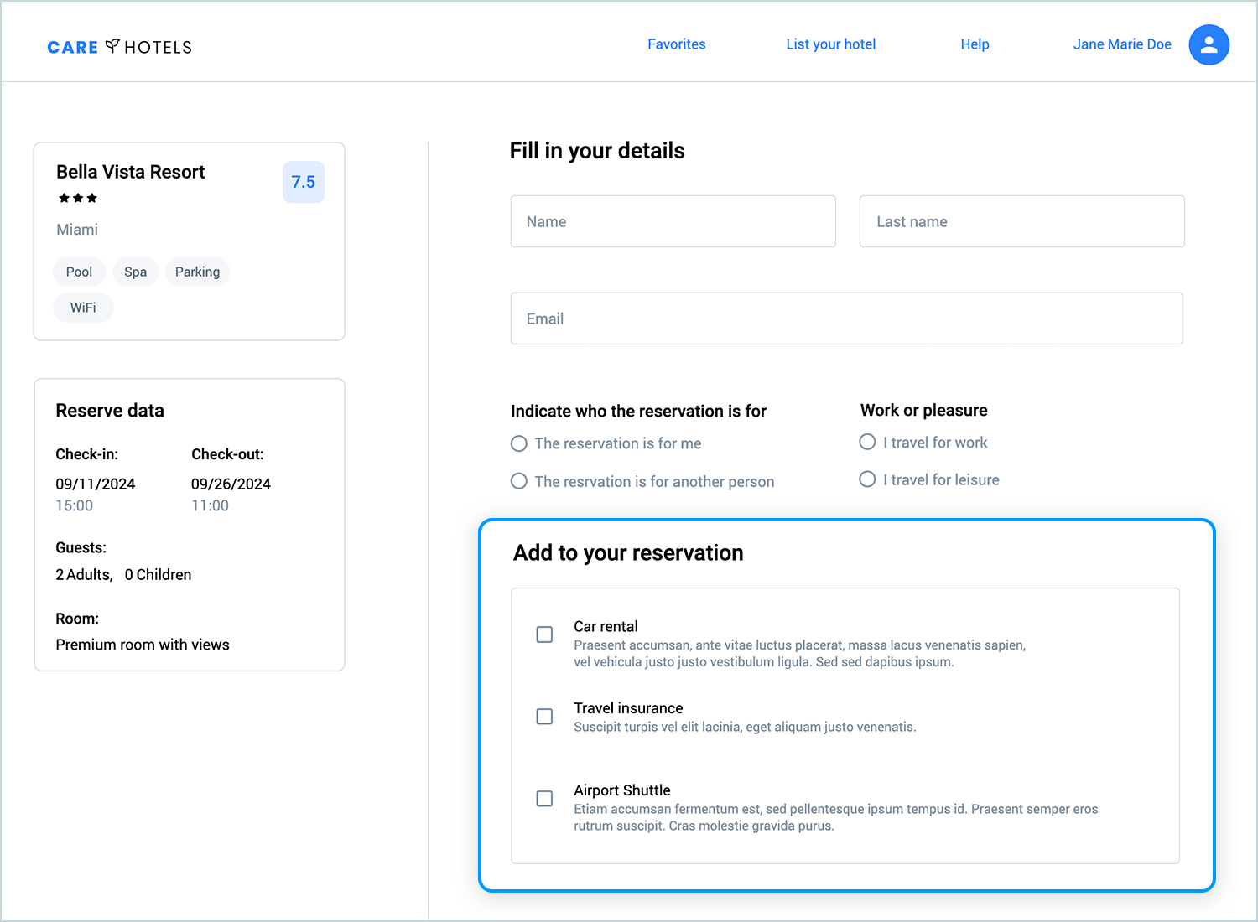This screenshot has width=1258, height=922.
Task: Click the 'Add to your reservation' heading
Action: [629, 553]
